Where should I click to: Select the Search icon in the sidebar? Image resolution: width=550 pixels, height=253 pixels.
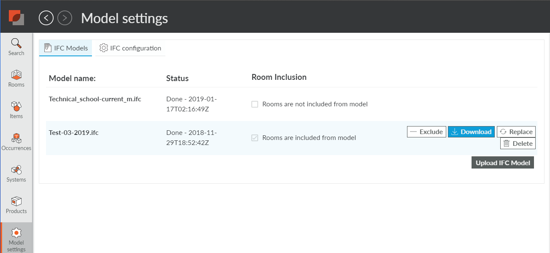coord(16,46)
